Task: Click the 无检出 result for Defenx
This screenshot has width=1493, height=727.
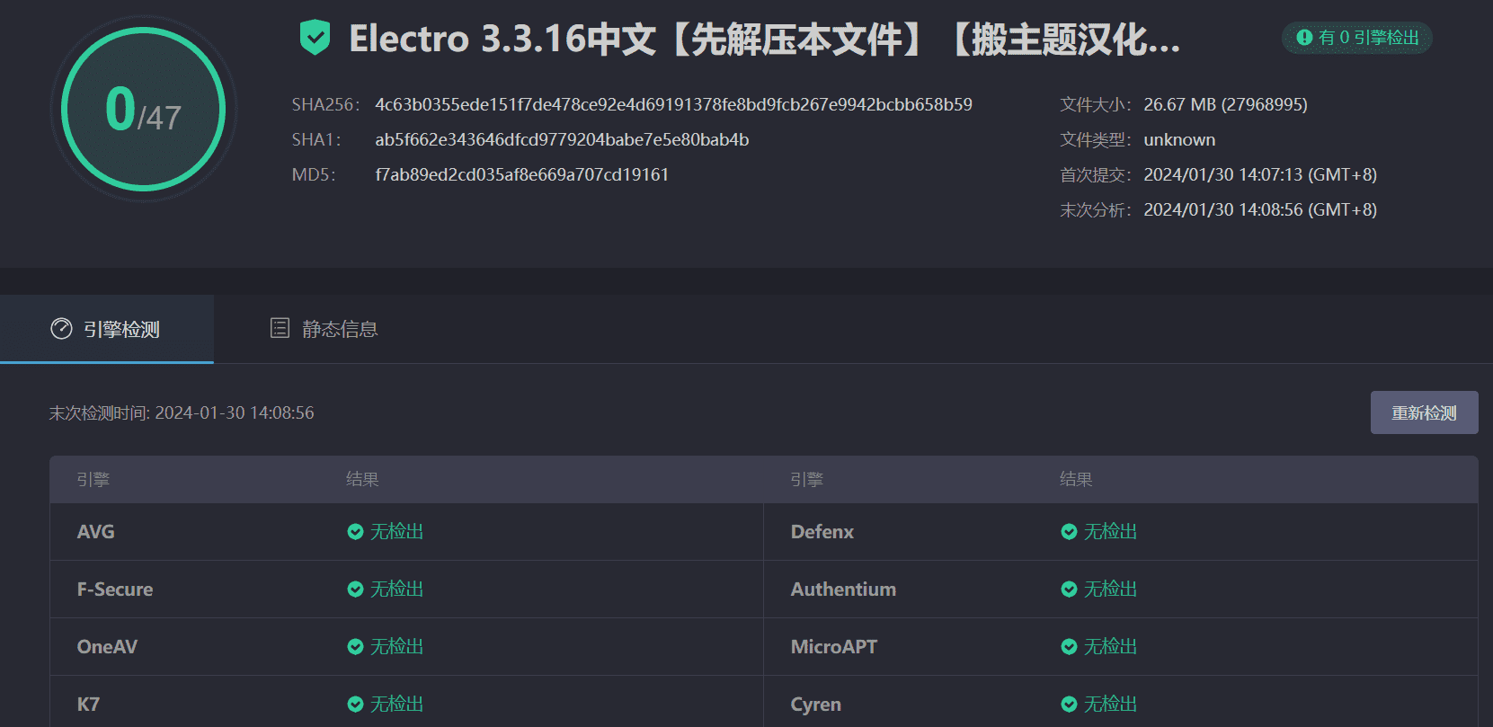Action: pos(1110,532)
